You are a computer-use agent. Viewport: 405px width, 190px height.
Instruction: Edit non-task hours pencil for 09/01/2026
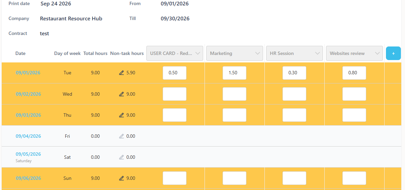coord(121,73)
